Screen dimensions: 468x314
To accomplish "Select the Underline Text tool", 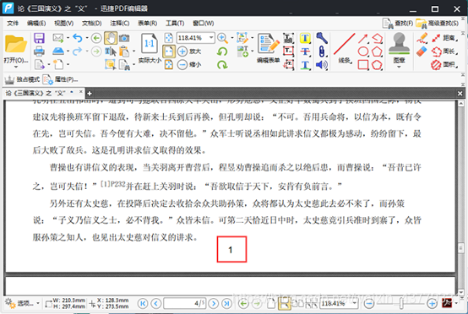I will [x=305, y=64].
